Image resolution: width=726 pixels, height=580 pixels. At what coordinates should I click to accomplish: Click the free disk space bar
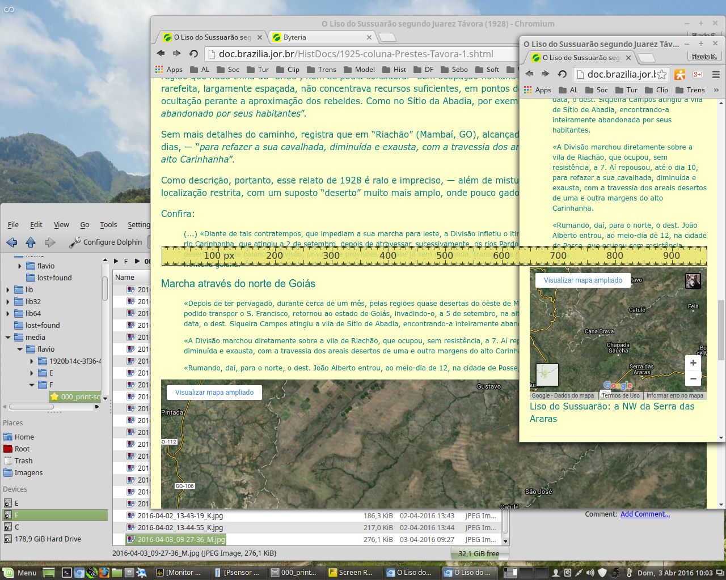pos(479,553)
